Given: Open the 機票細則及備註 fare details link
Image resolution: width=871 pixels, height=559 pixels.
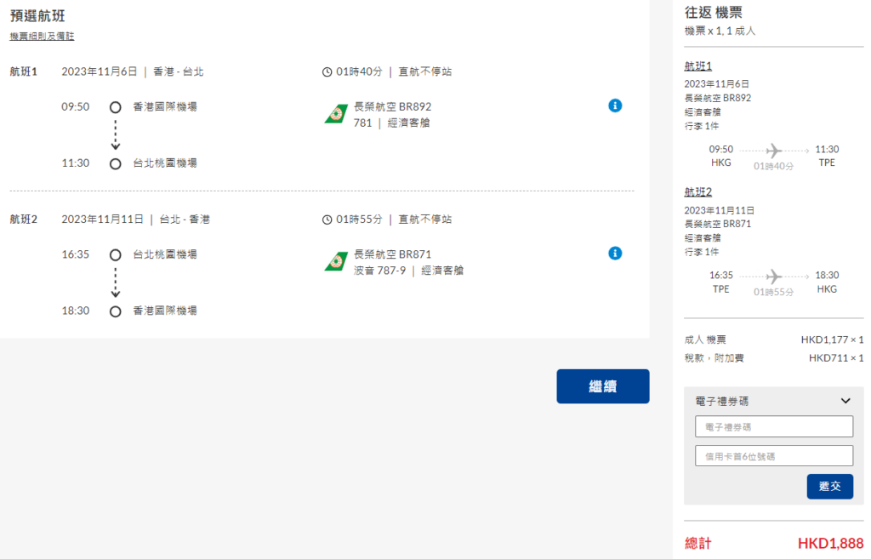Looking at the screenshot, I should point(40,36).
